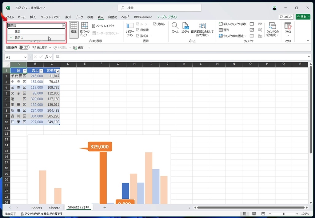
Task: Click the 329,000 data label callout
Action: 100,147
